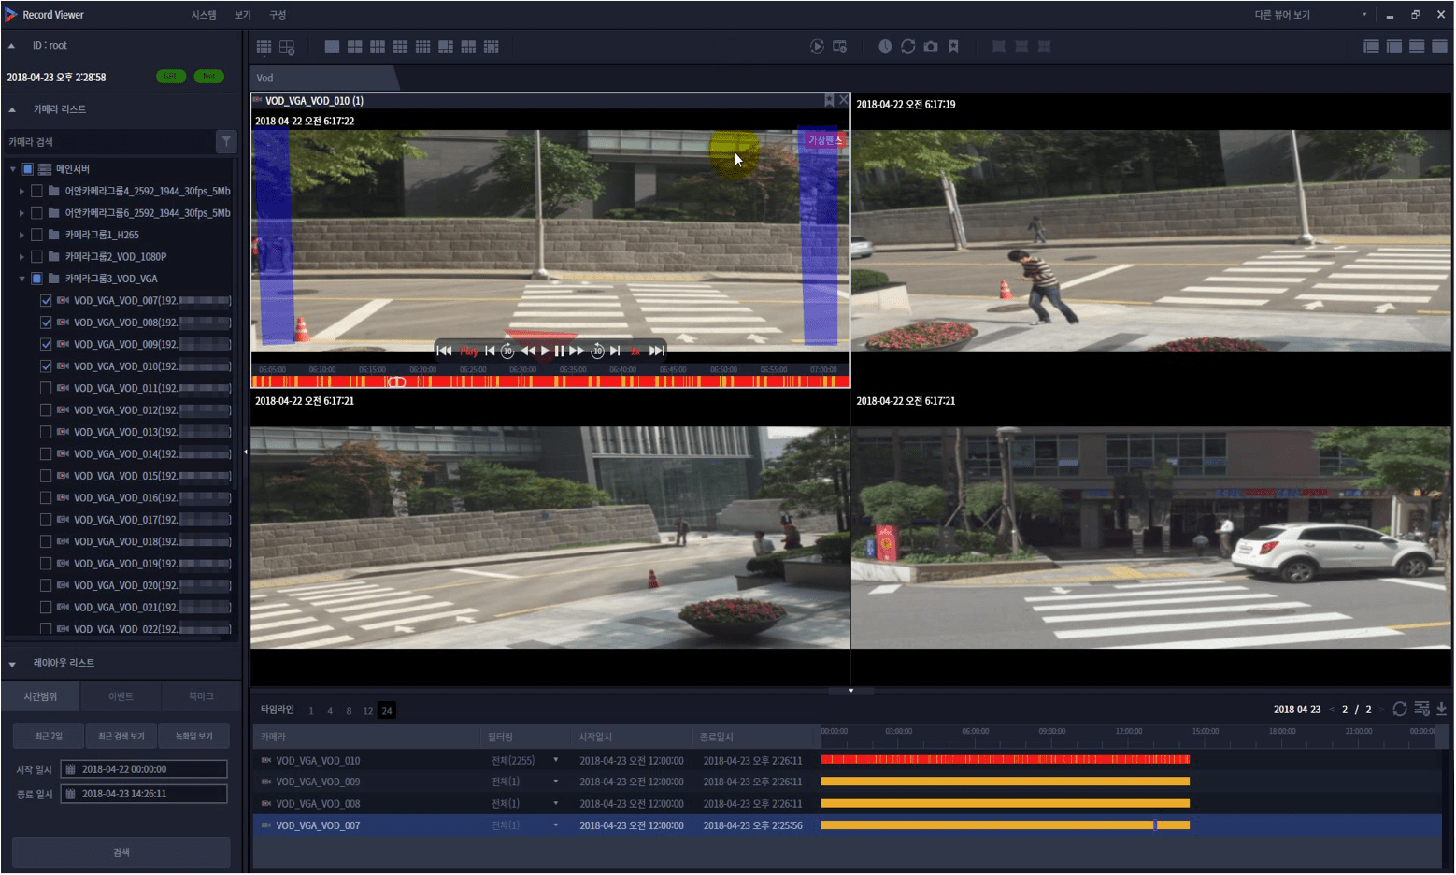Close the VOD_VGA_VOD_010 video tile

(x=843, y=100)
